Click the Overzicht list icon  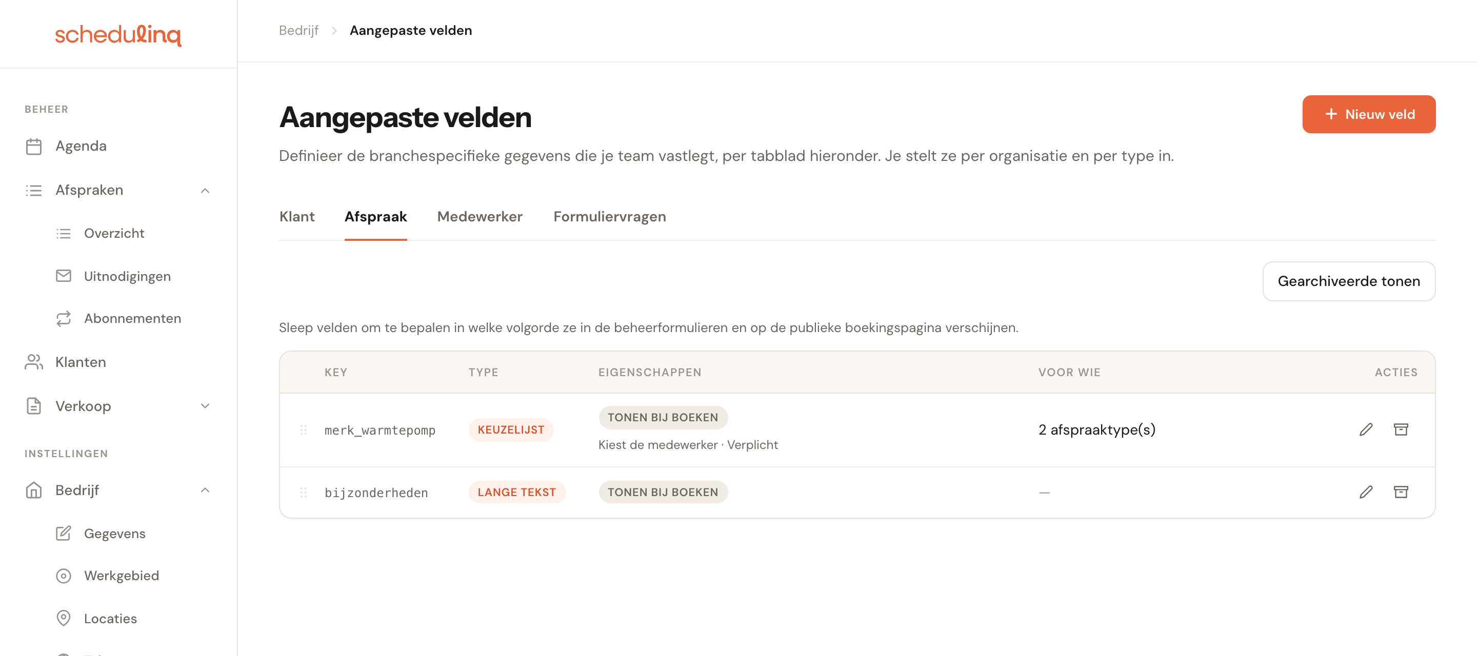tap(64, 233)
